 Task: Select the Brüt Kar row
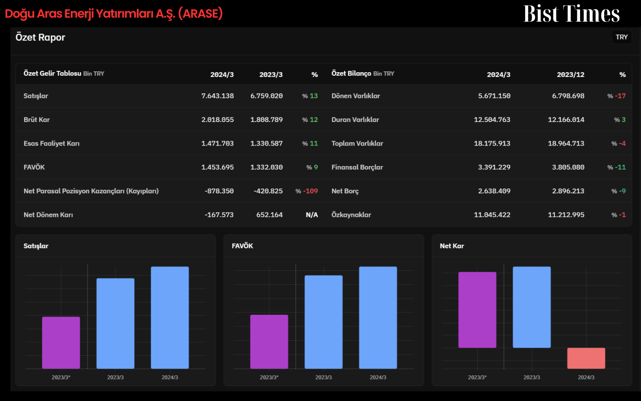170,119
